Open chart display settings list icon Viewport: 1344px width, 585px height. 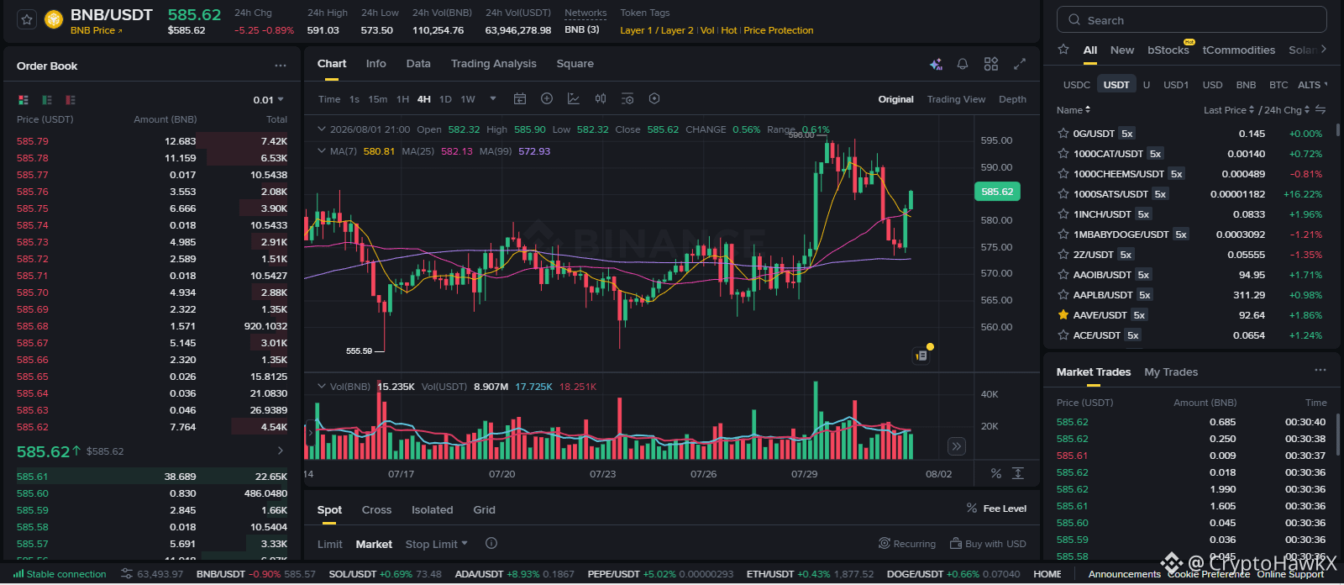point(627,99)
